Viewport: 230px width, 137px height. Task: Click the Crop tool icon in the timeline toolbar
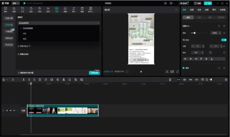(75, 80)
